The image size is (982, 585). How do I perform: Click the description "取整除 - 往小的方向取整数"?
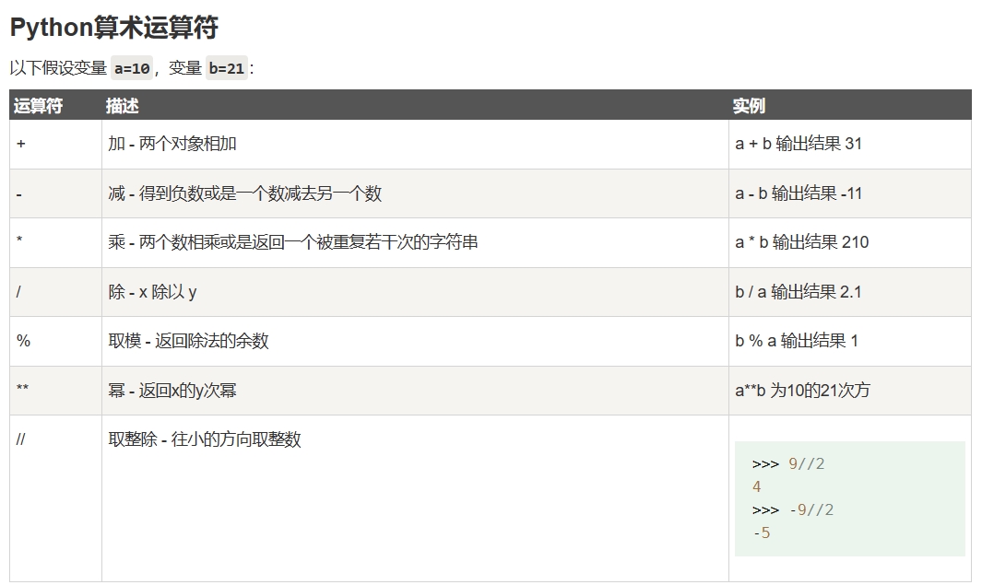pyautogui.click(x=205, y=439)
